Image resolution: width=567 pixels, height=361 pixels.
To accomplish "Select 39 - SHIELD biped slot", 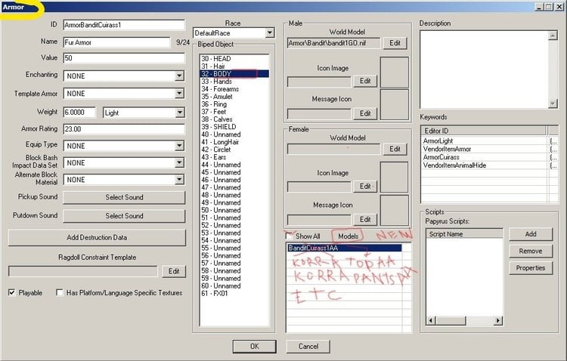I will tap(234, 127).
